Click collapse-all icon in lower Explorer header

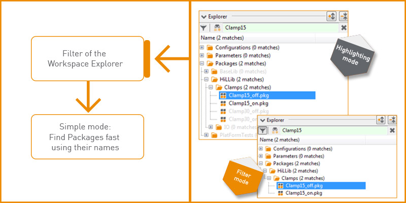pyautogui.click(x=392, y=120)
